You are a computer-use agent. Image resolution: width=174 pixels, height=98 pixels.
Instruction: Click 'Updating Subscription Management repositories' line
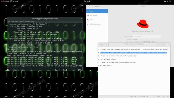click(x=30, y=55)
